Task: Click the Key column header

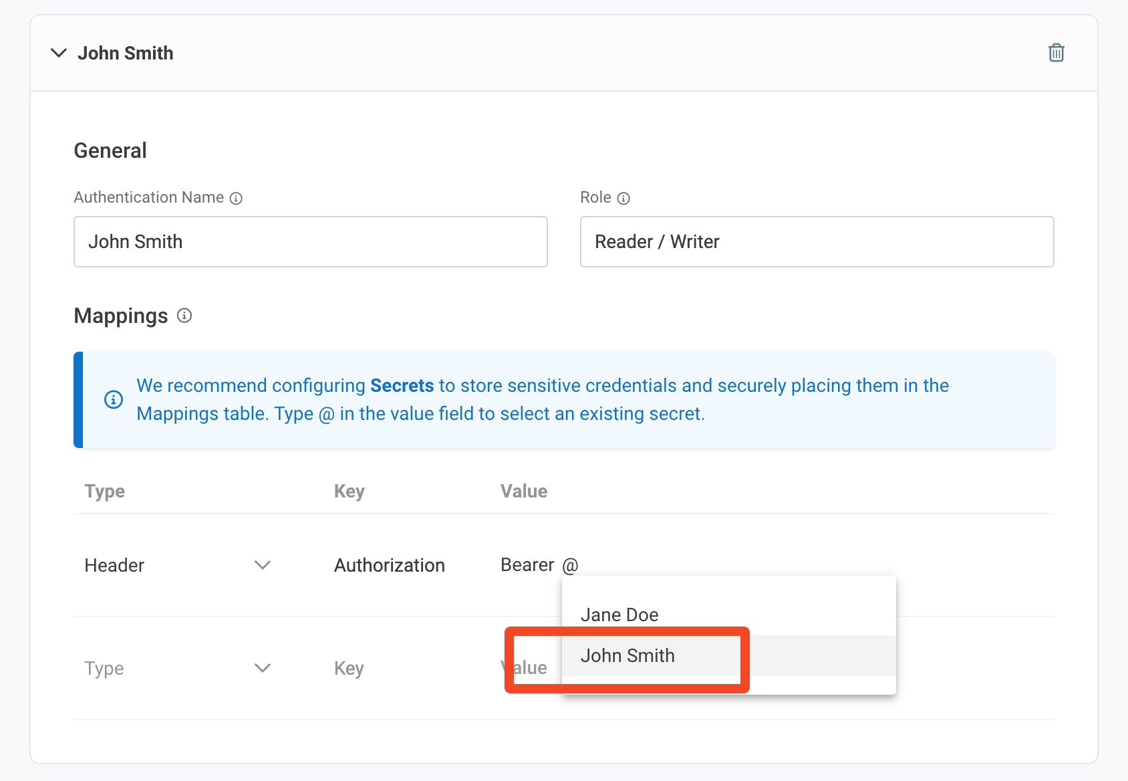Action: (x=349, y=491)
